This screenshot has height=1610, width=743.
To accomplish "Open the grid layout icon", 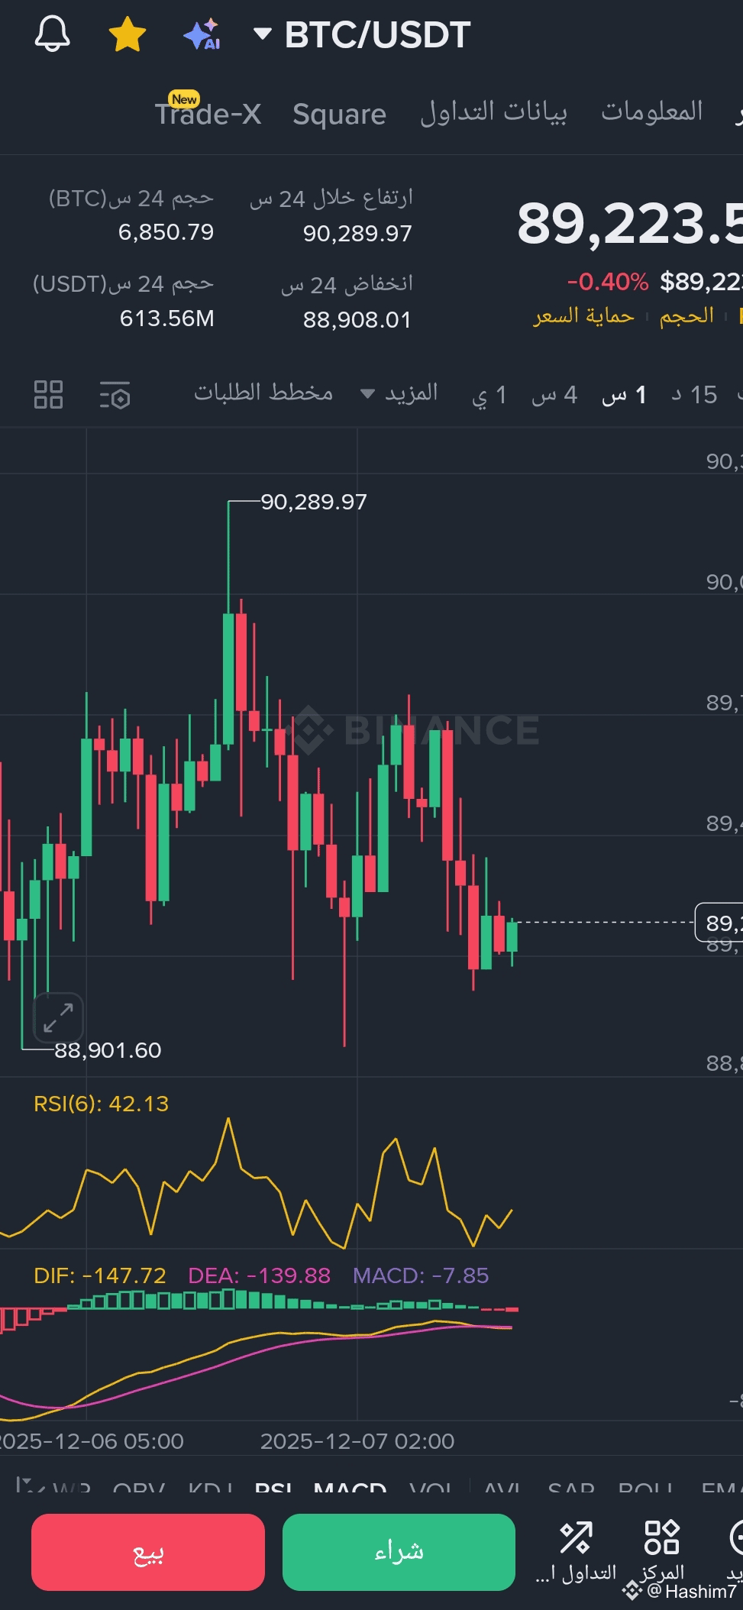I will pos(49,395).
